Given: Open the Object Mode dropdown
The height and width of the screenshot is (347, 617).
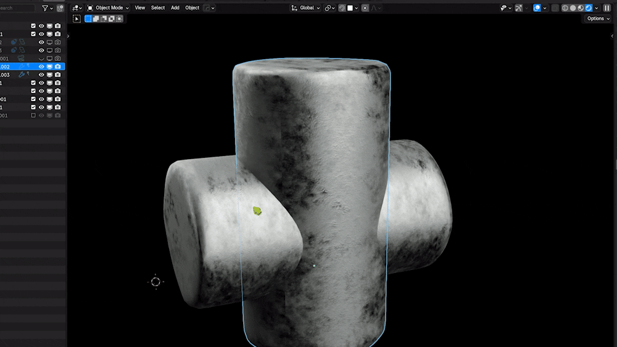Looking at the screenshot, I should pos(108,8).
